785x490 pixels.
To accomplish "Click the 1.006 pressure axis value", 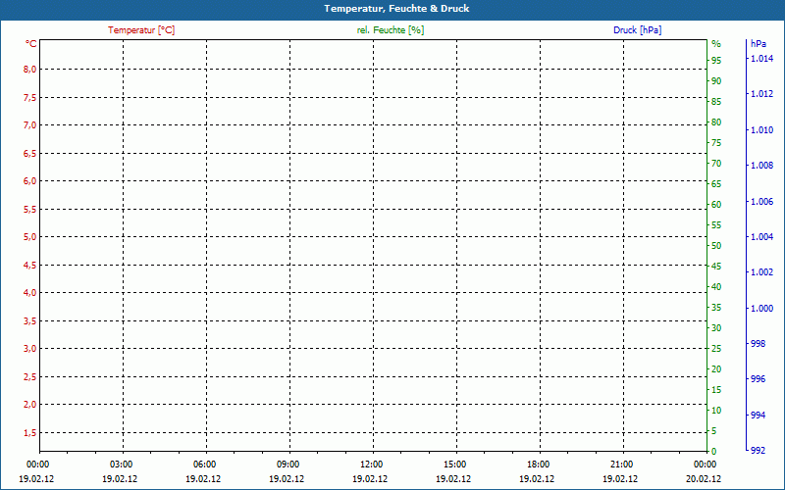I will coord(762,202).
